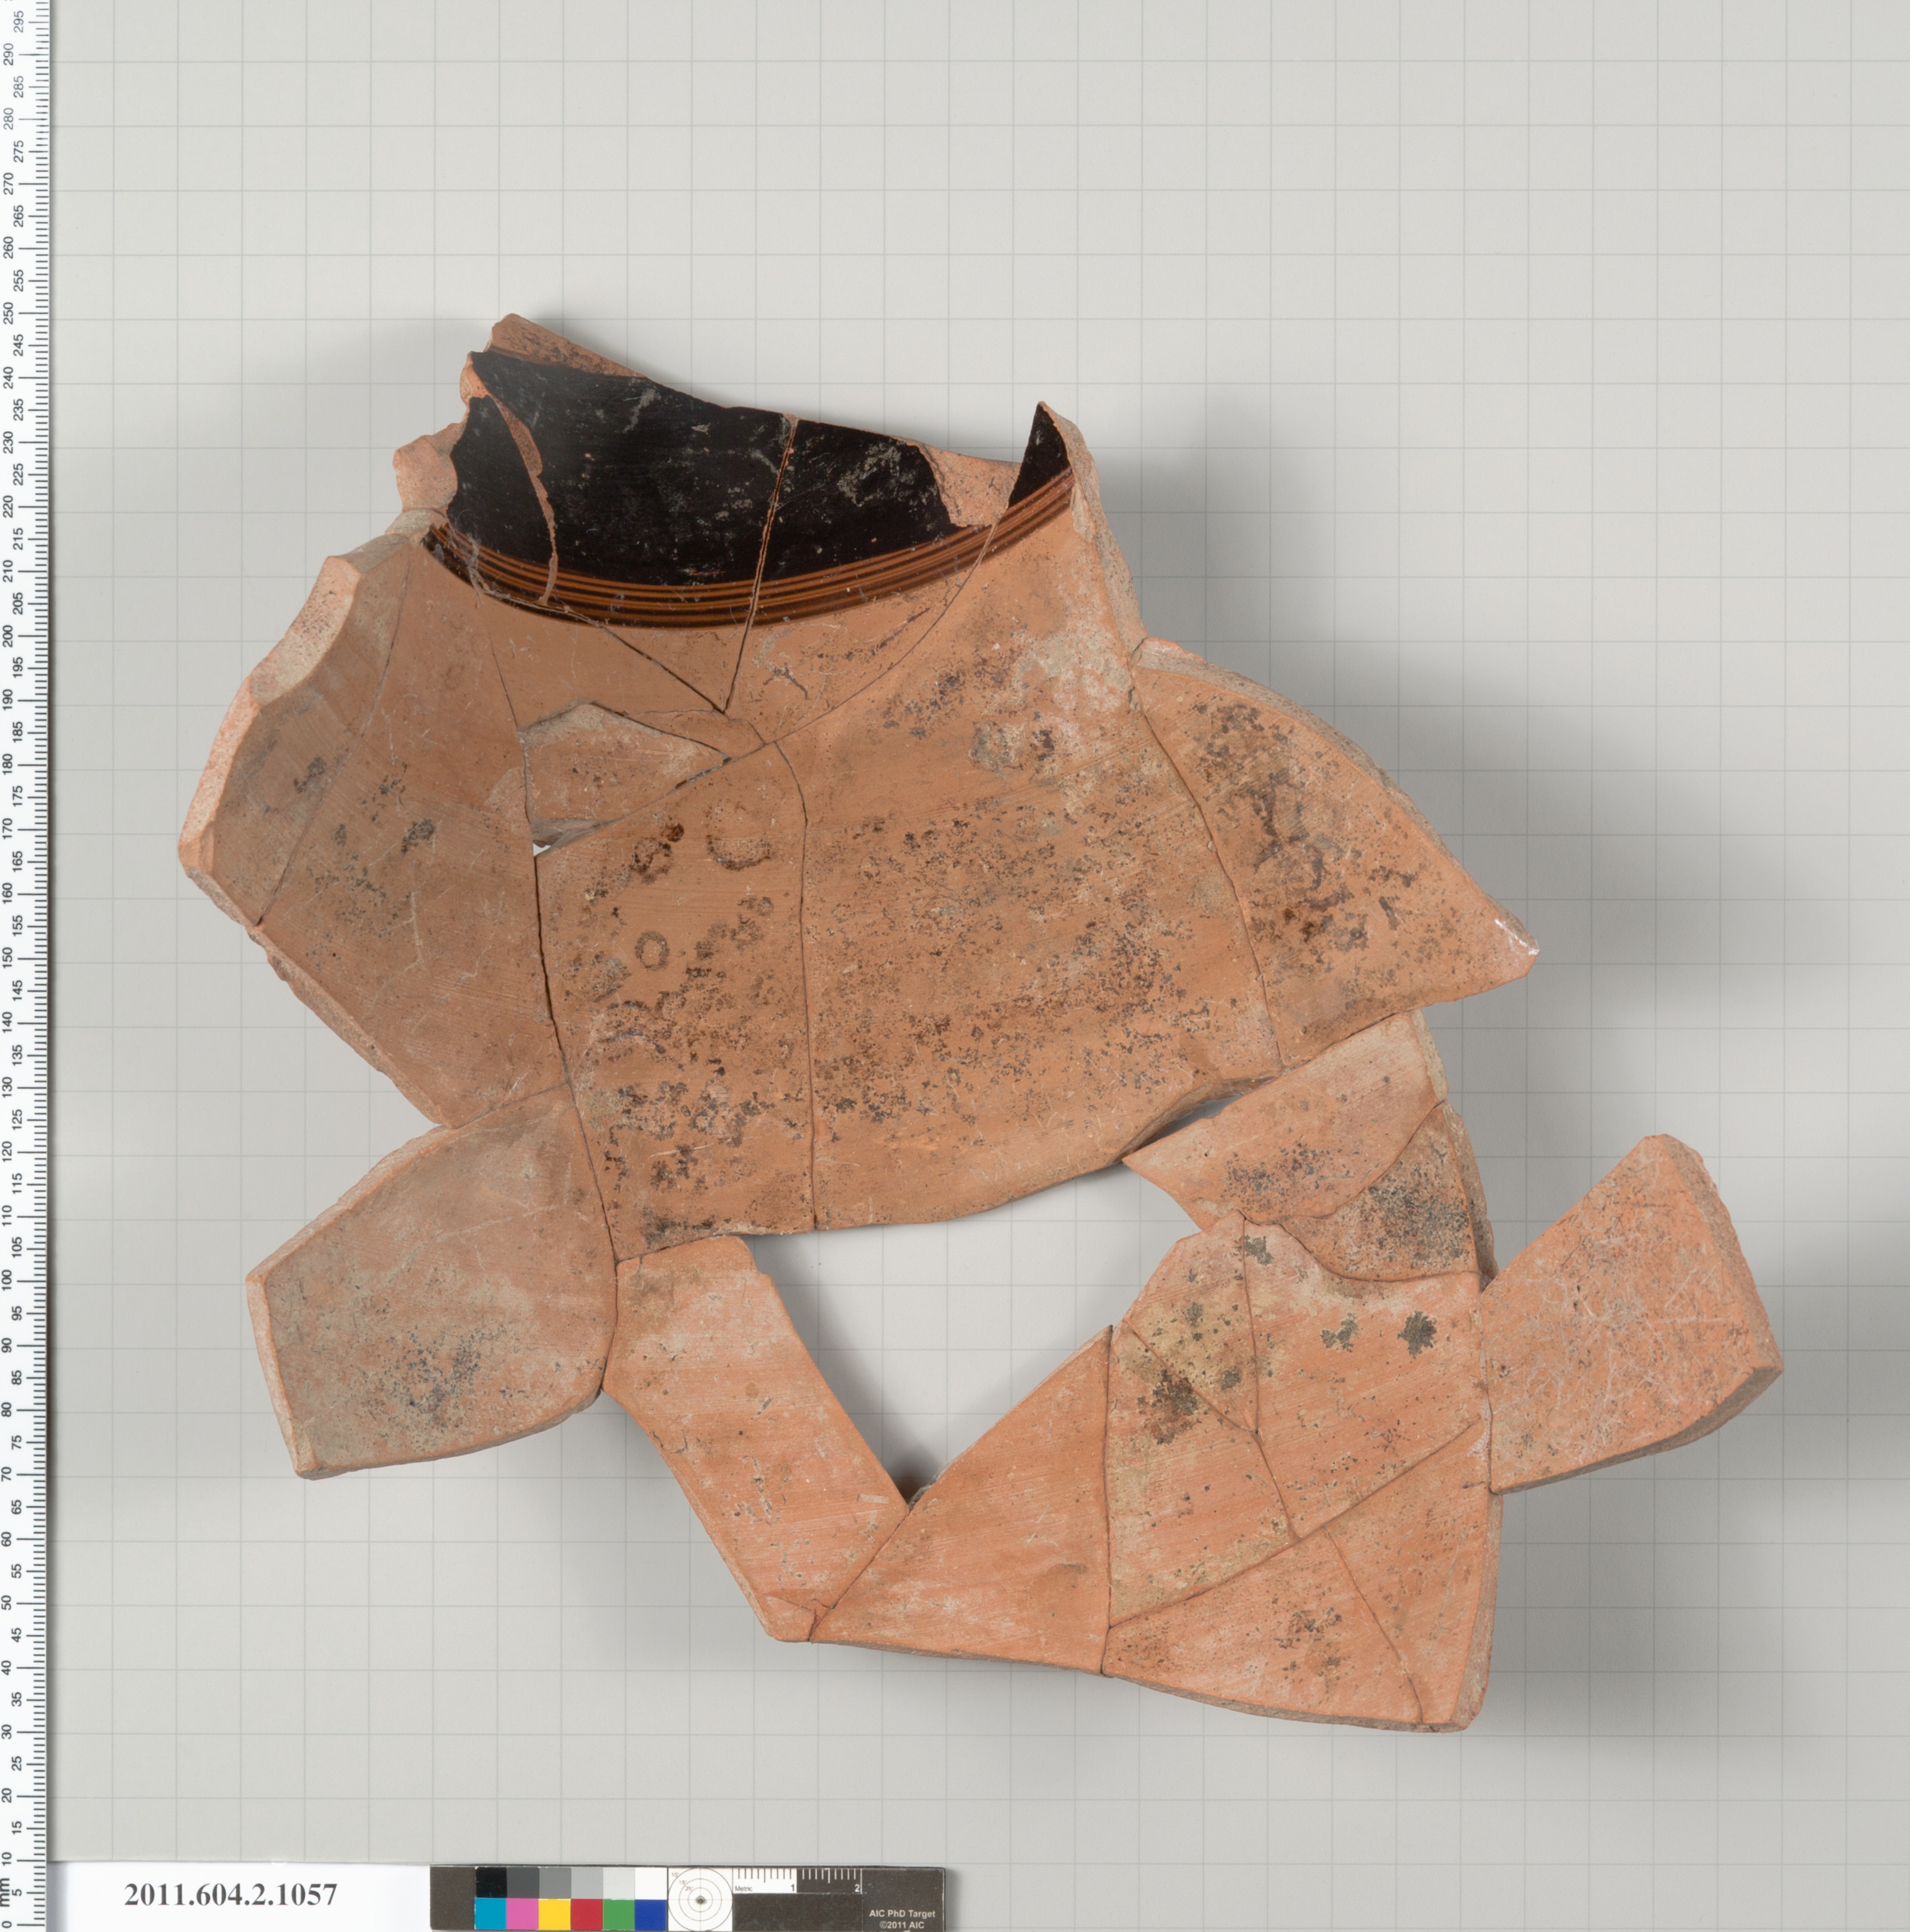Select the red color patch
Image resolution: width=1910 pixels, height=1932 pixels.
pos(586,1914)
